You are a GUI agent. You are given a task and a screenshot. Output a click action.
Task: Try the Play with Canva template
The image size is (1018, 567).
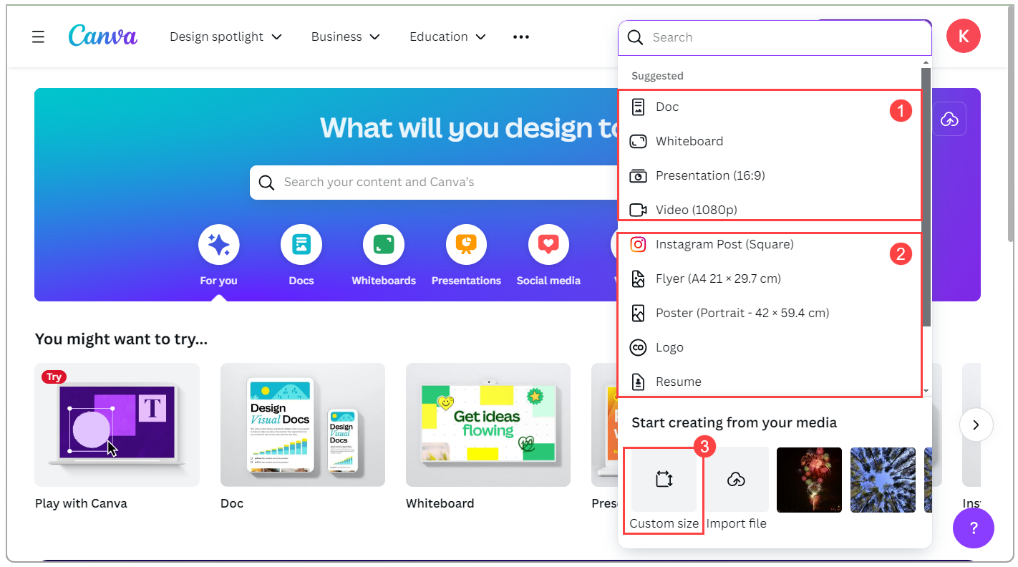[117, 425]
